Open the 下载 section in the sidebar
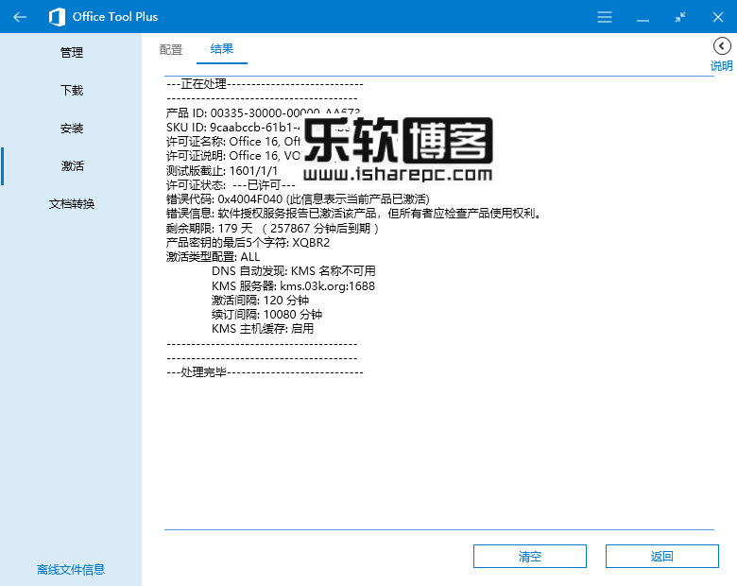This screenshot has height=586, width=737. click(x=72, y=90)
